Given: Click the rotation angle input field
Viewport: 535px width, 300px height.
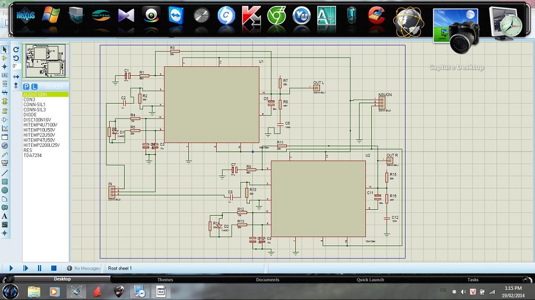Looking at the screenshot, I should coord(17,66).
